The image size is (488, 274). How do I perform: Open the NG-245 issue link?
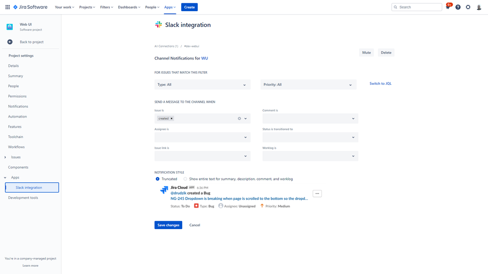[239, 198]
